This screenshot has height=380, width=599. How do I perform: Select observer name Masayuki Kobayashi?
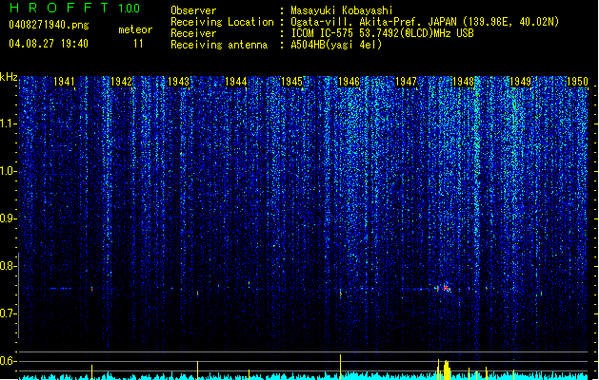(342, 10)
